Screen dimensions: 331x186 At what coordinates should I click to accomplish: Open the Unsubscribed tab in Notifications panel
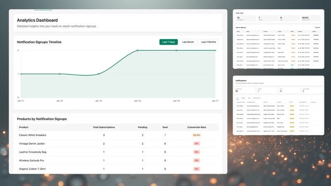[x=257, y=98]
